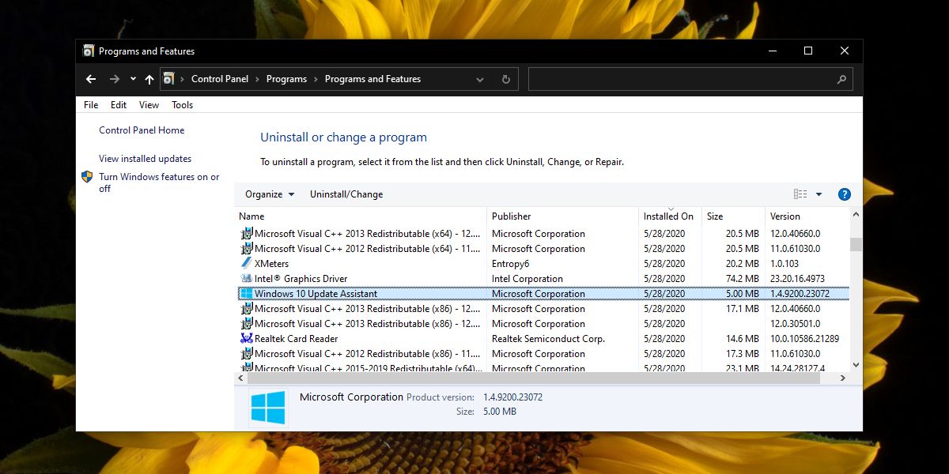The image size is (949, 474).
Task: Navigate up one level with Up arrow
Action: (149, 79)
